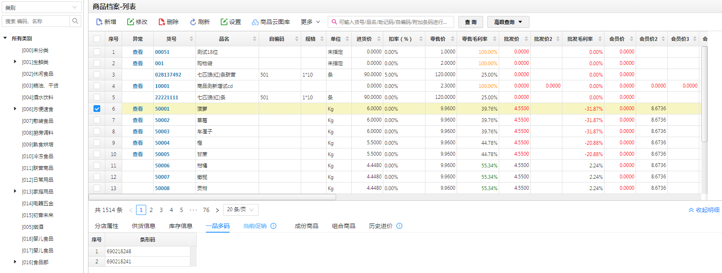Switch to the 供货信息 tab
The image size is (722, 273).
[144, 226]
